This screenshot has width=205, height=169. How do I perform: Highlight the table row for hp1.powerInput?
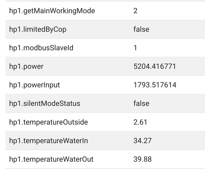tap(105, 85)
